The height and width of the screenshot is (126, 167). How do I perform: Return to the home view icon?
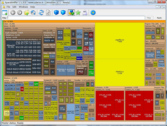click(x=33, y=12)
